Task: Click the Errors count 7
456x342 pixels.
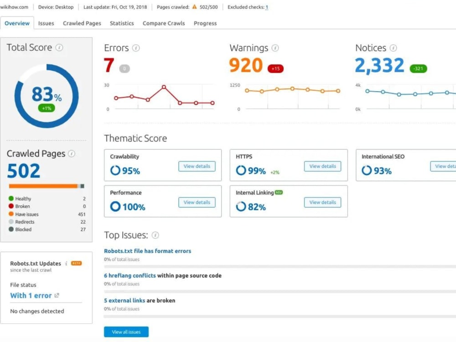Action: [x=109, y=65]
